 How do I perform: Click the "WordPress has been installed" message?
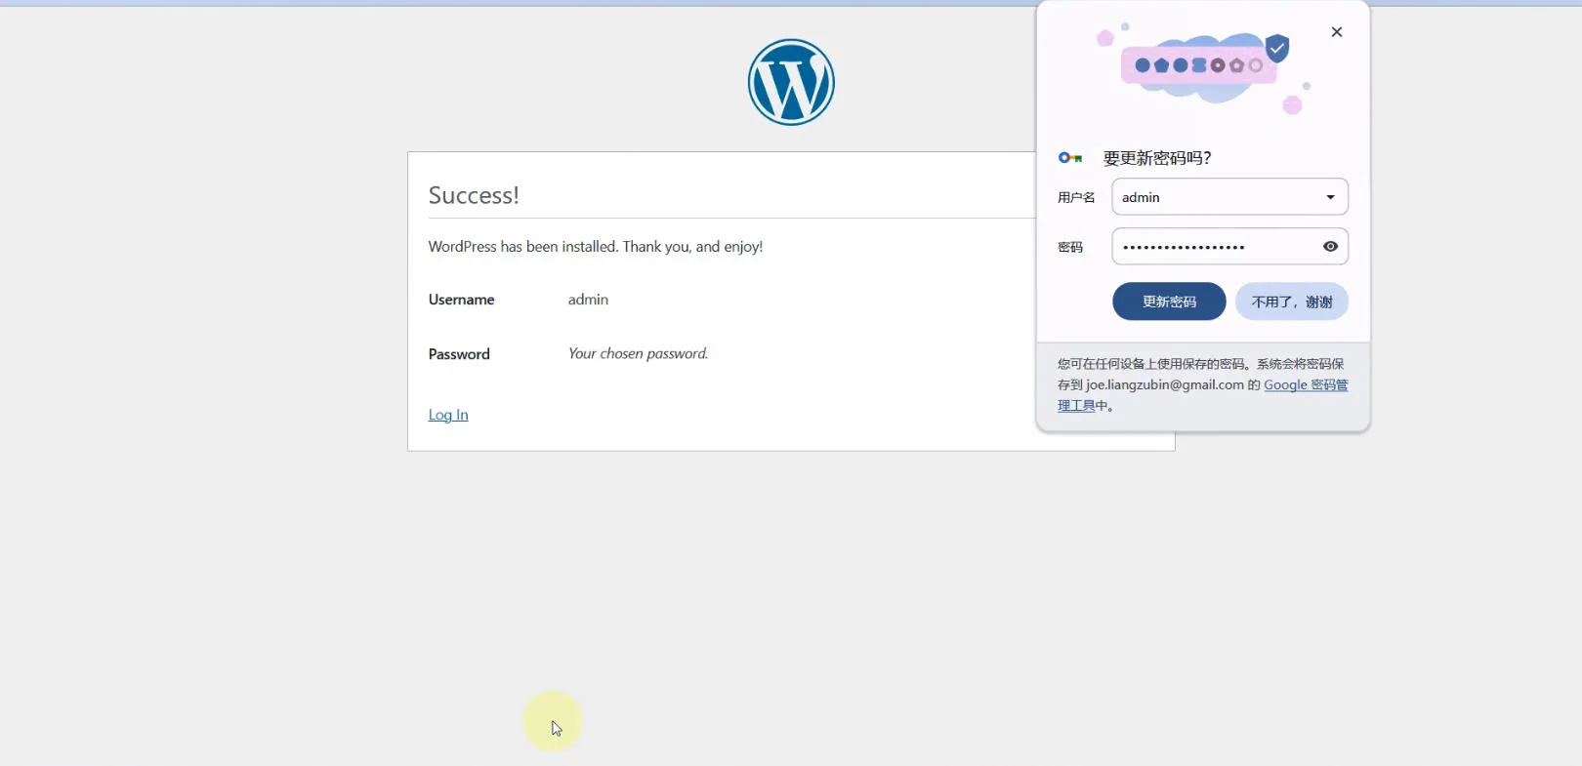(x=595, y=247)
